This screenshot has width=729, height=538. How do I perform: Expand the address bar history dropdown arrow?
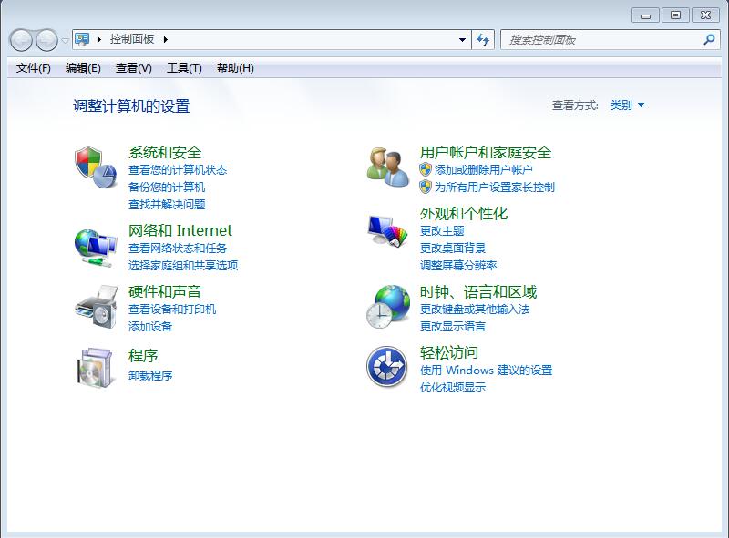[x=462, y=40]
